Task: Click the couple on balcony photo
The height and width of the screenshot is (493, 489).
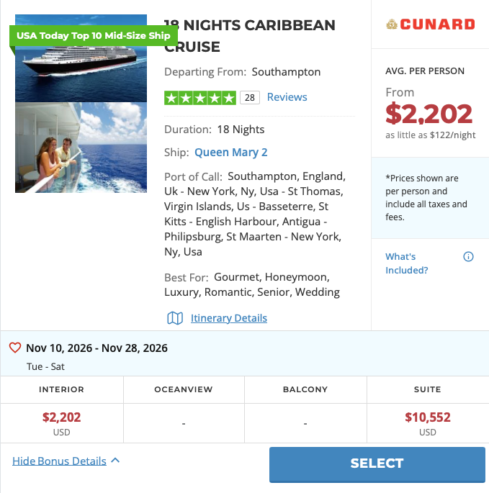Action: tap(81, 148)
